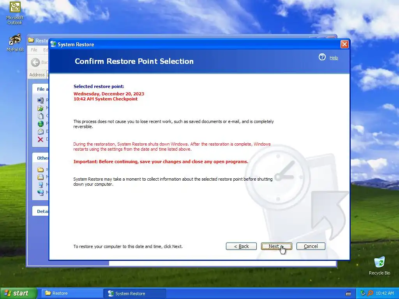The image size is (399, 299).
Task: Click the 'Wednesday, December 20, 2023' text
Action: [109, 94]
